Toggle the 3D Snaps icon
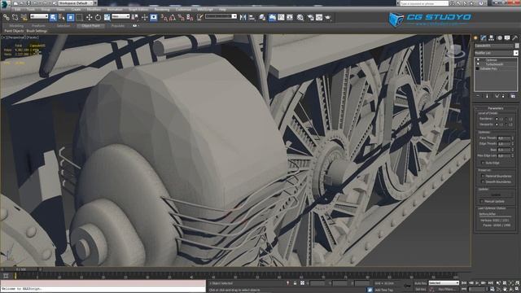 point(164,17)
